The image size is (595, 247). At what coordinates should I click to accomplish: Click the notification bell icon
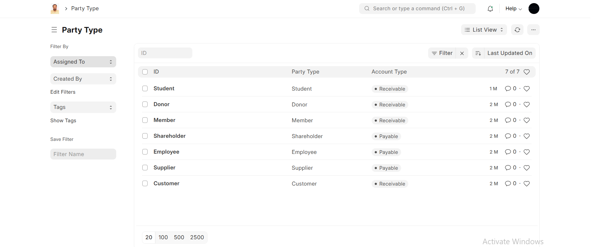click(490, 9)
